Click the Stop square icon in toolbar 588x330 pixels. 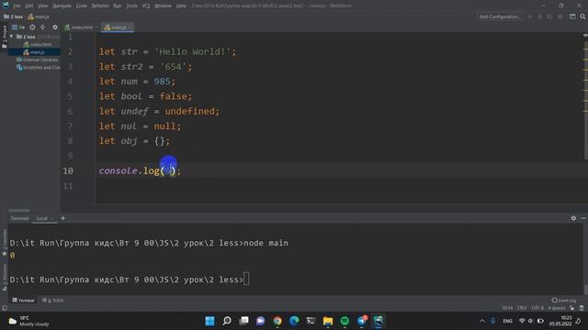pyautogui.click(x=560, y=16)
